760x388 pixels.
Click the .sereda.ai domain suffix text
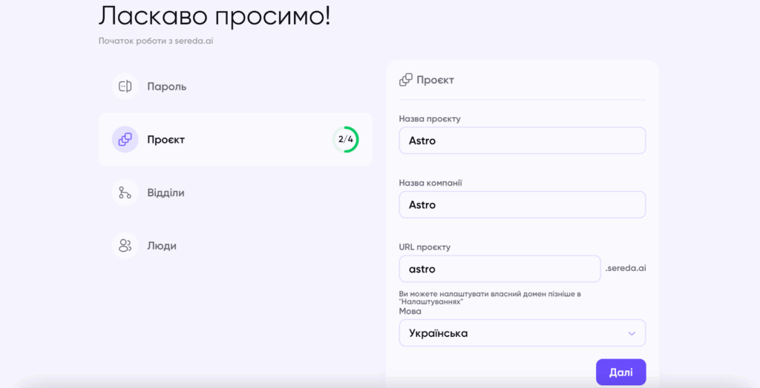[625, 268]
